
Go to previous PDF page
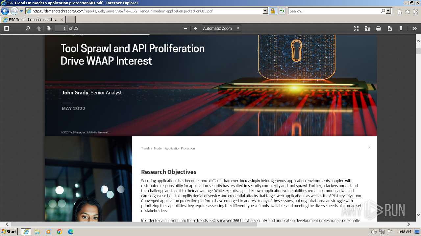tap(38, 29)
